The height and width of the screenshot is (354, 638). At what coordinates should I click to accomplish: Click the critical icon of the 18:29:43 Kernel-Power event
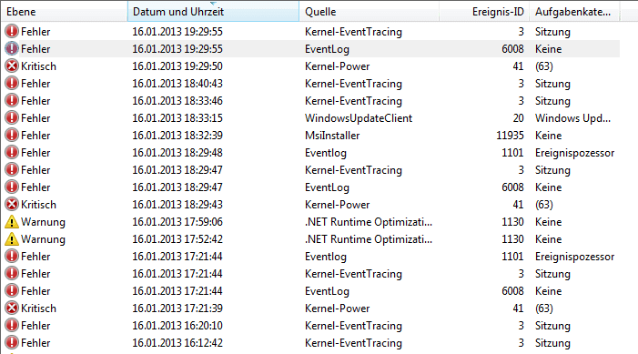coord(12,204)
